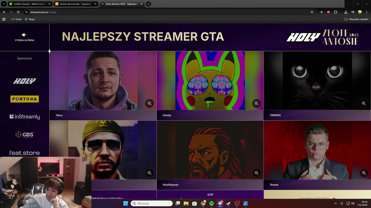Select ParisPlatynov's nominee card
Screen dimensions: 371x208
click(x=210, y=155)
